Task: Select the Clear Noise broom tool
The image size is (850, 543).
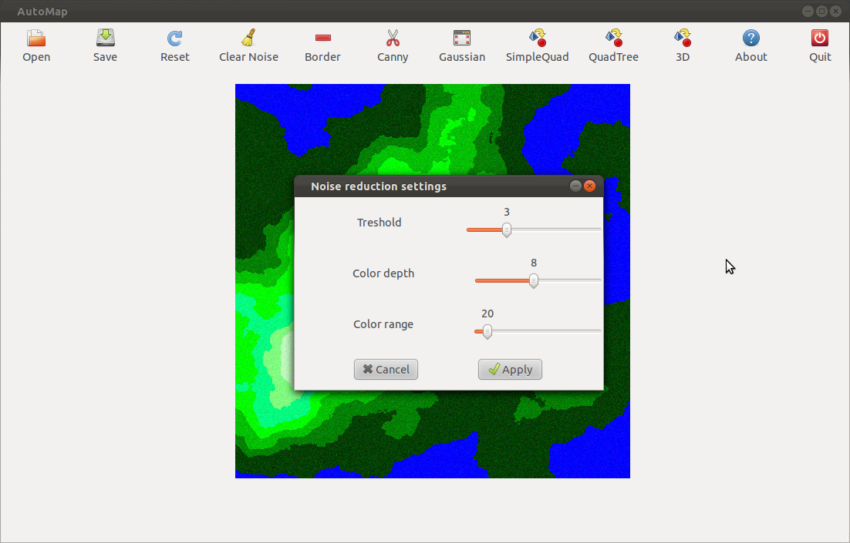Action: tap(248, 39)
